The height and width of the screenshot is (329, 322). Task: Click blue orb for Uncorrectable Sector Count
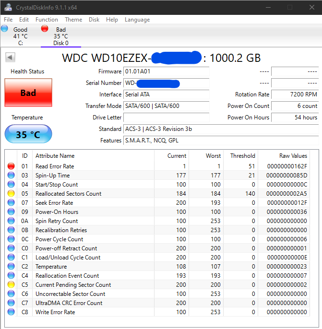11,294
